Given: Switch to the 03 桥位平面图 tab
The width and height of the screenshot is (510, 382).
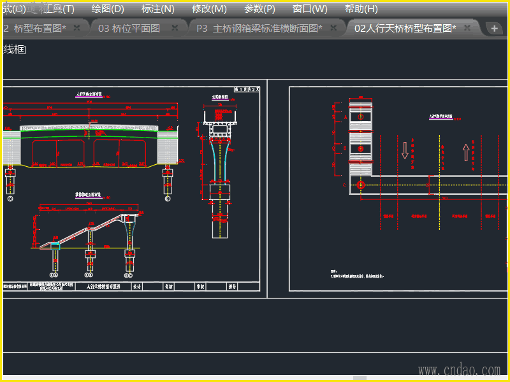Looking at the screenshot, I should (x=129, y=28).
